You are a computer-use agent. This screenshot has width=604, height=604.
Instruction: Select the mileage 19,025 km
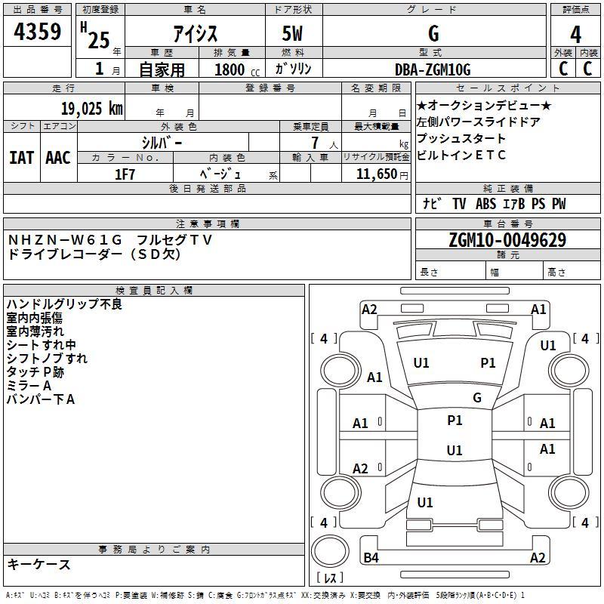[92, 109]
